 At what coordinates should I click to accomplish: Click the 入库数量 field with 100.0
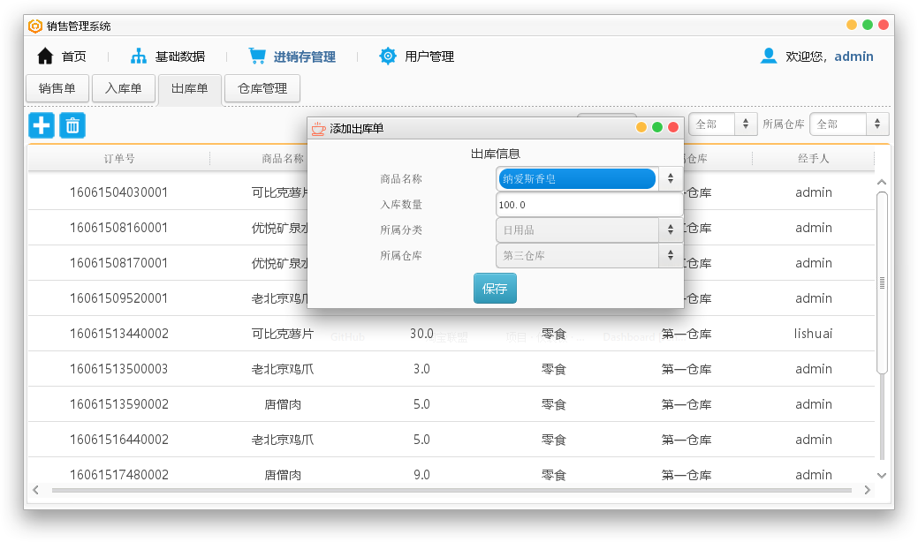[588, 205]
